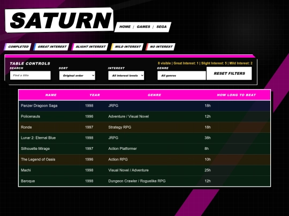The width and height of the screenshot is (289, 216).
Task: Click the 8h playtime for Silhouette Mirage
Action: [x=207, y=149]
